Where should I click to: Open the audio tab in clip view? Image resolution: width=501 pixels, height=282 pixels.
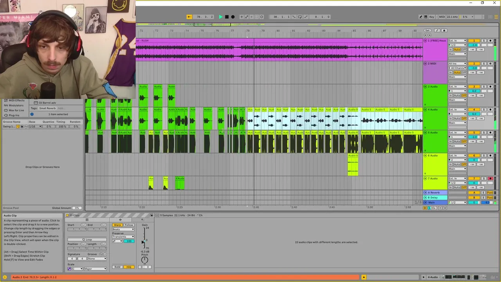point(120,220)
